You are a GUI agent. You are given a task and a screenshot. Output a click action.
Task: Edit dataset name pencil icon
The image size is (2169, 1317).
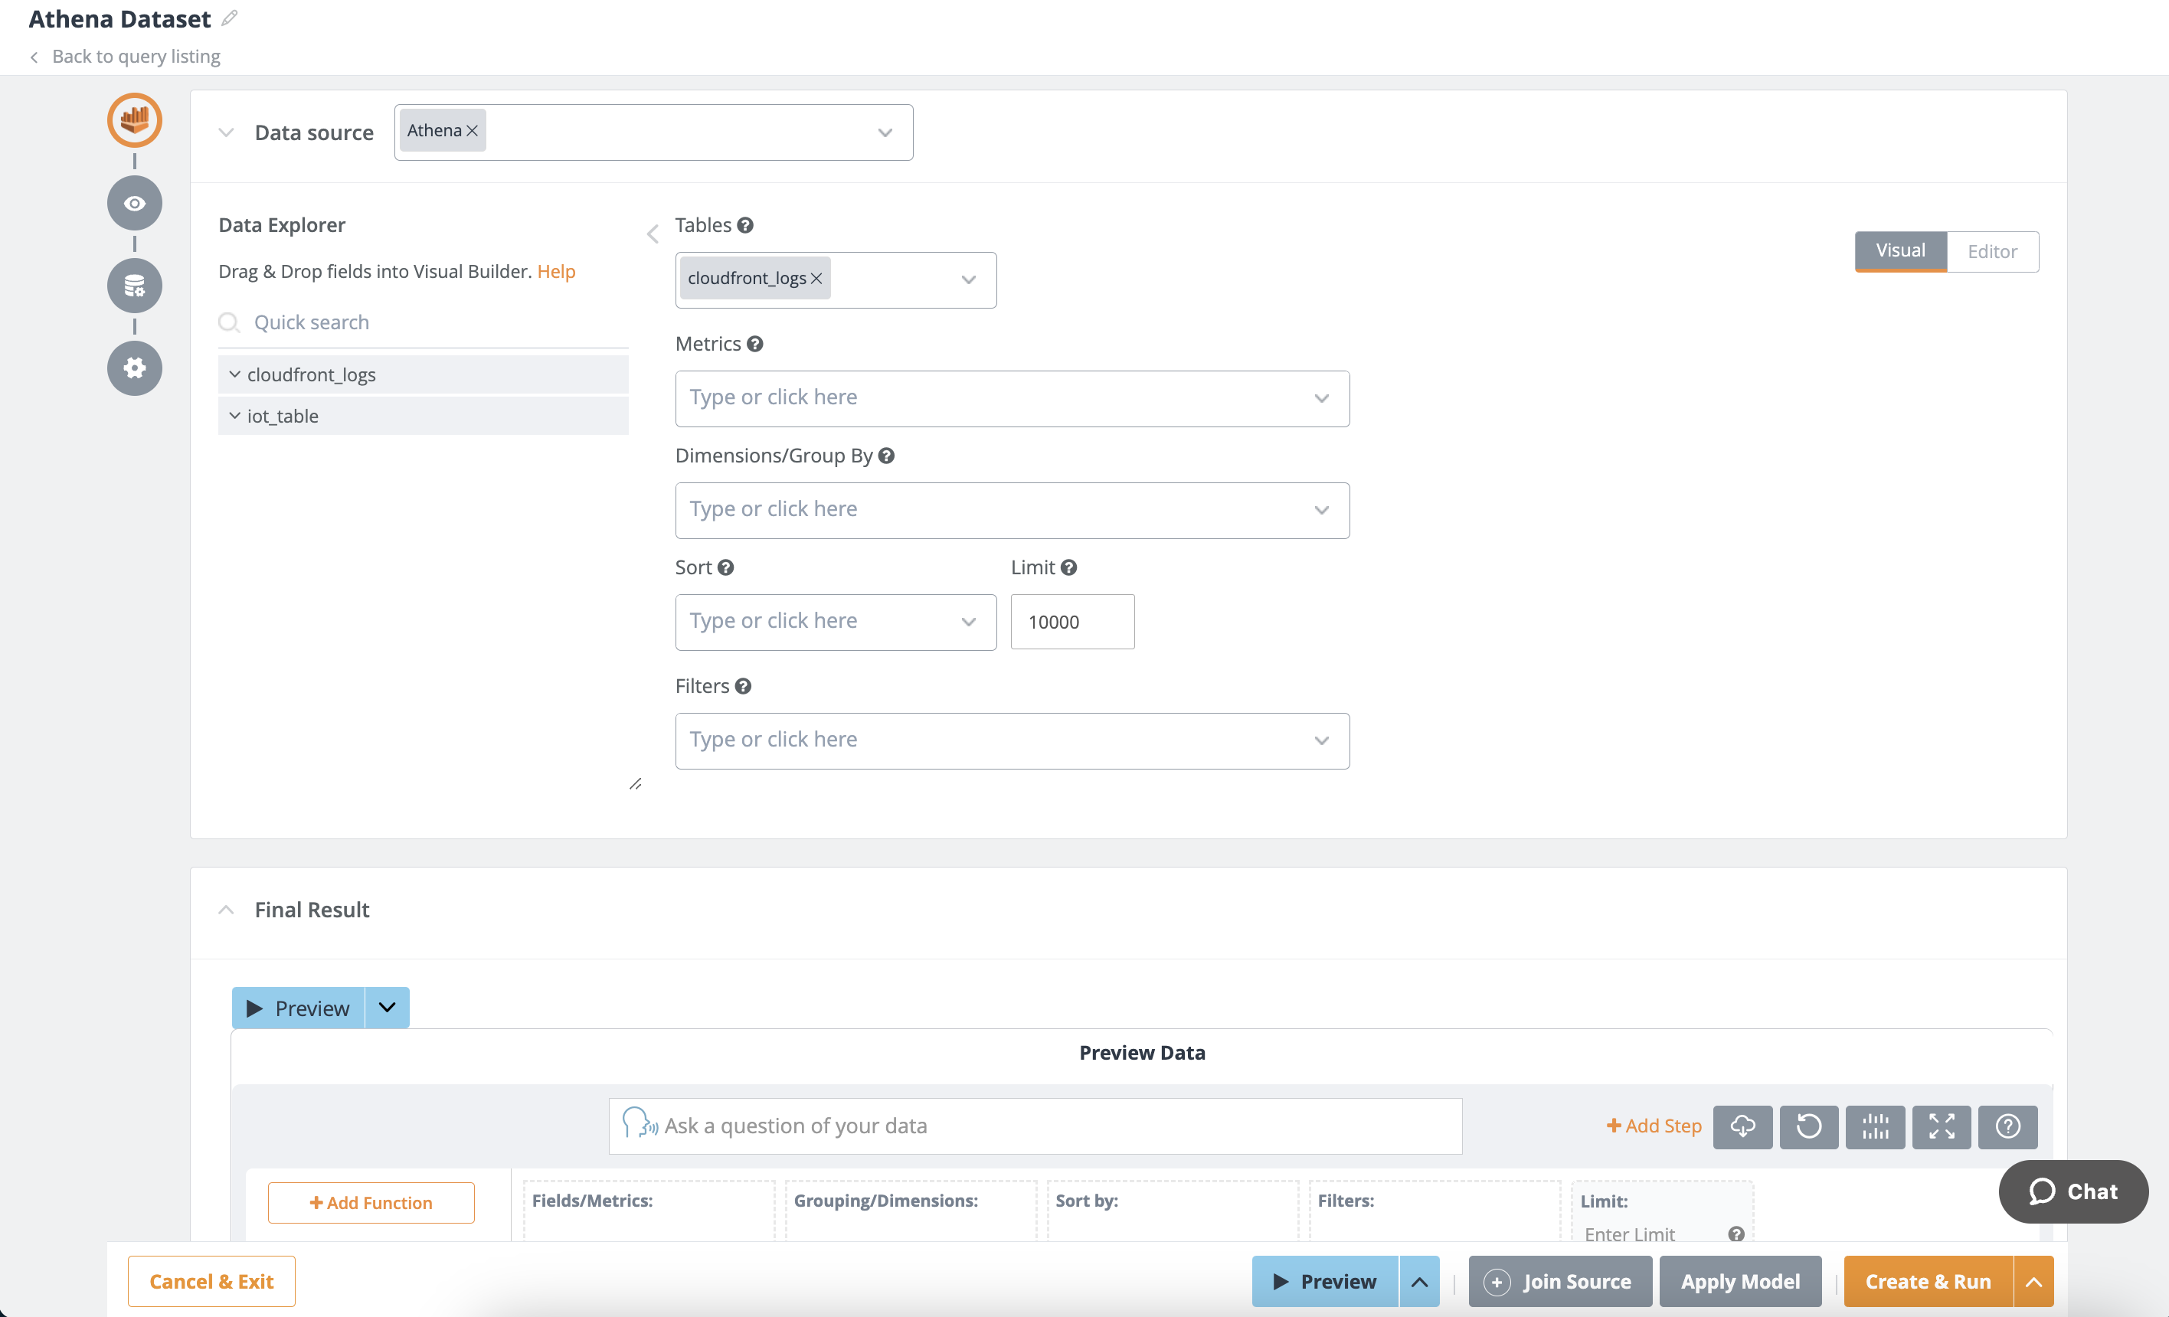click(229, 18)
